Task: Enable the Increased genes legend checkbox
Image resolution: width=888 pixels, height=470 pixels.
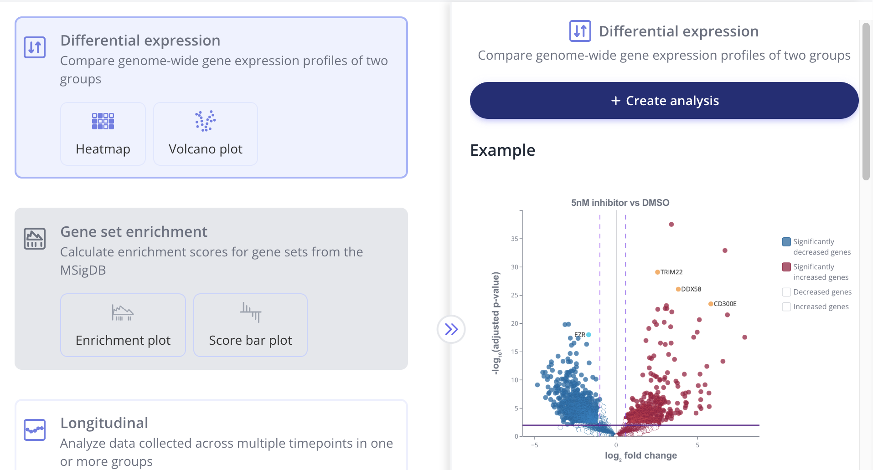Action: (786, 307)
